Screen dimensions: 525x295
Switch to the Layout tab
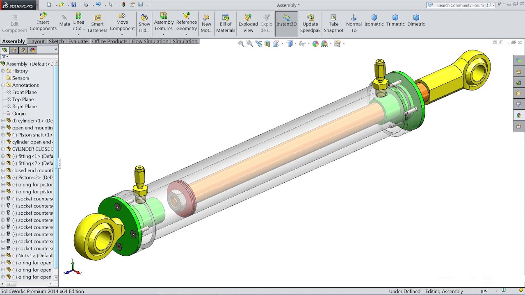pyautogui.click(x=37, y=41)
